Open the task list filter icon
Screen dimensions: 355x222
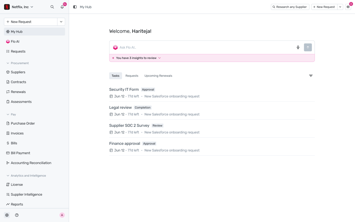click(x=311, y=76)
